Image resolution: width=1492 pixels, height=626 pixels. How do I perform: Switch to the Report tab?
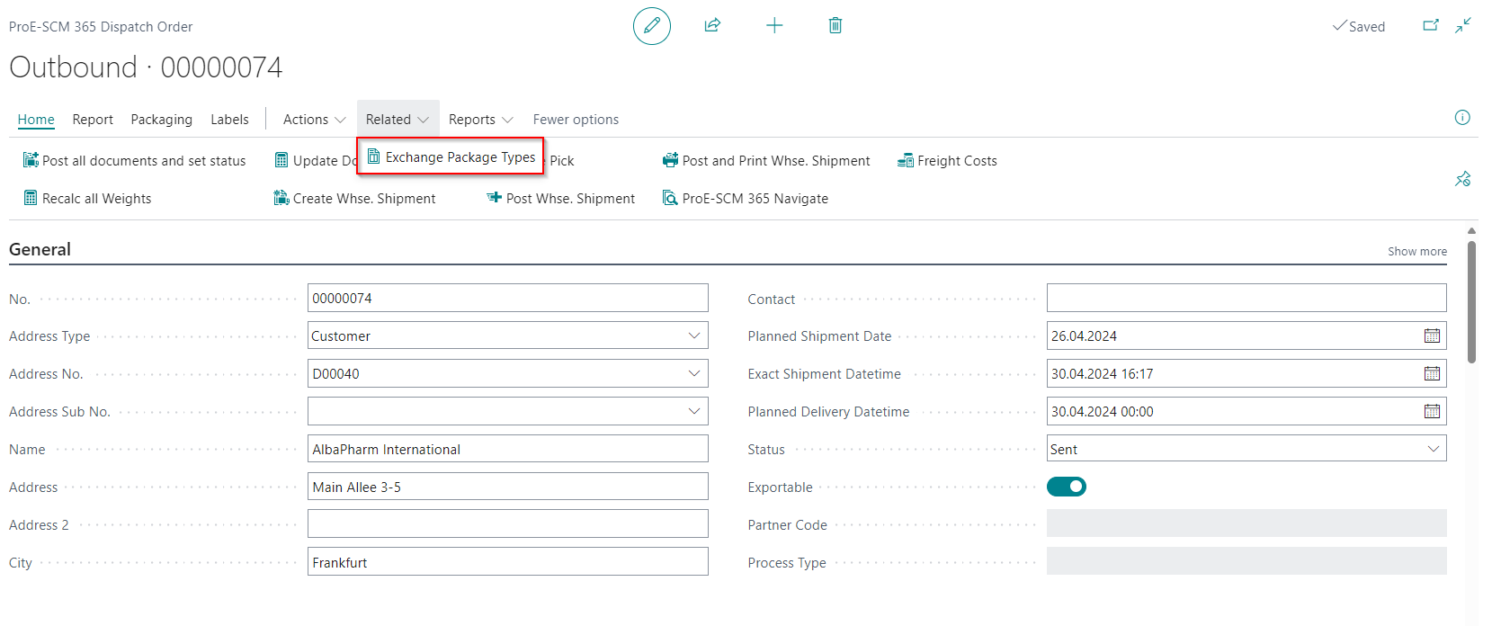click(93, 120)
